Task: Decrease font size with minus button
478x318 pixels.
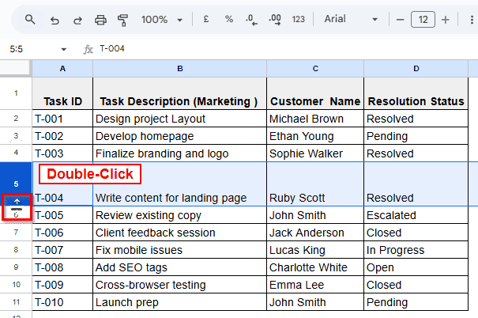Action: pyautogui.click(x=399, y=19)
